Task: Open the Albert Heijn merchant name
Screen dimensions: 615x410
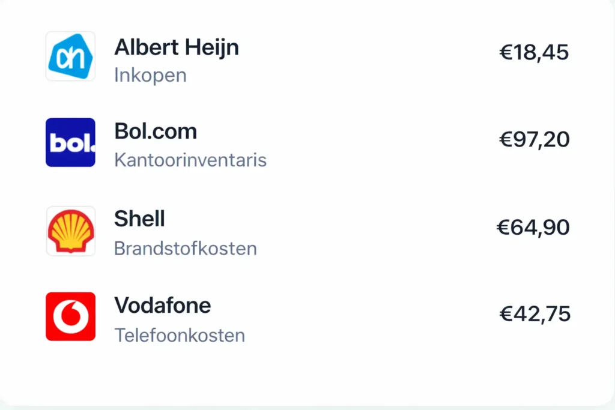Action: coord(176,47)
